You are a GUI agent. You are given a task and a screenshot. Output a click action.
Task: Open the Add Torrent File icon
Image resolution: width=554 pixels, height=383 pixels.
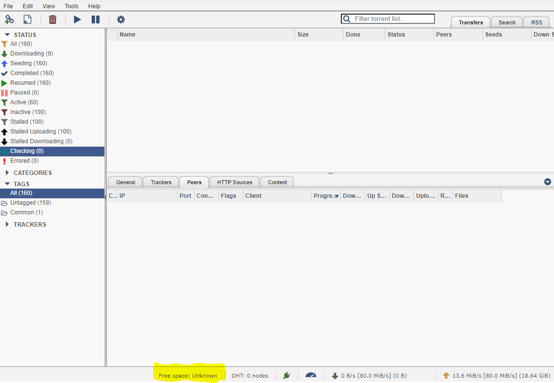27,19
